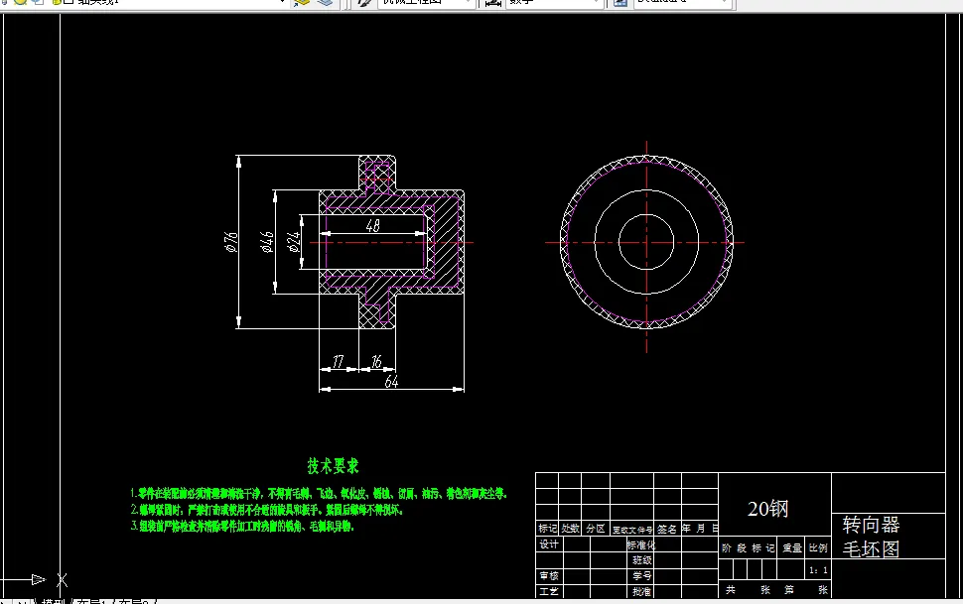The width and height of the screenshot is (963, 604).
Task: Select the 转向器 title text
Action: (871, 525)
